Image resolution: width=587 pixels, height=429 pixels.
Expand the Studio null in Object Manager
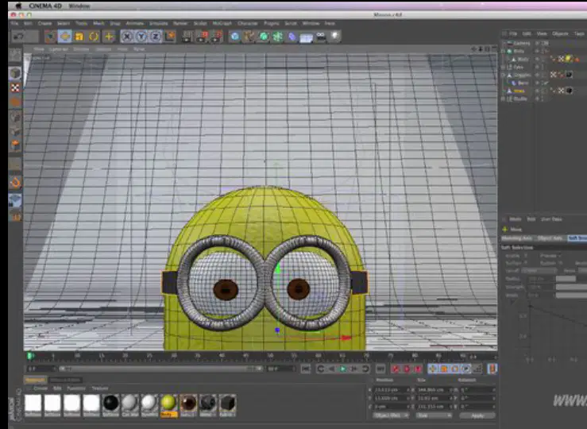(x=503, y=99)
